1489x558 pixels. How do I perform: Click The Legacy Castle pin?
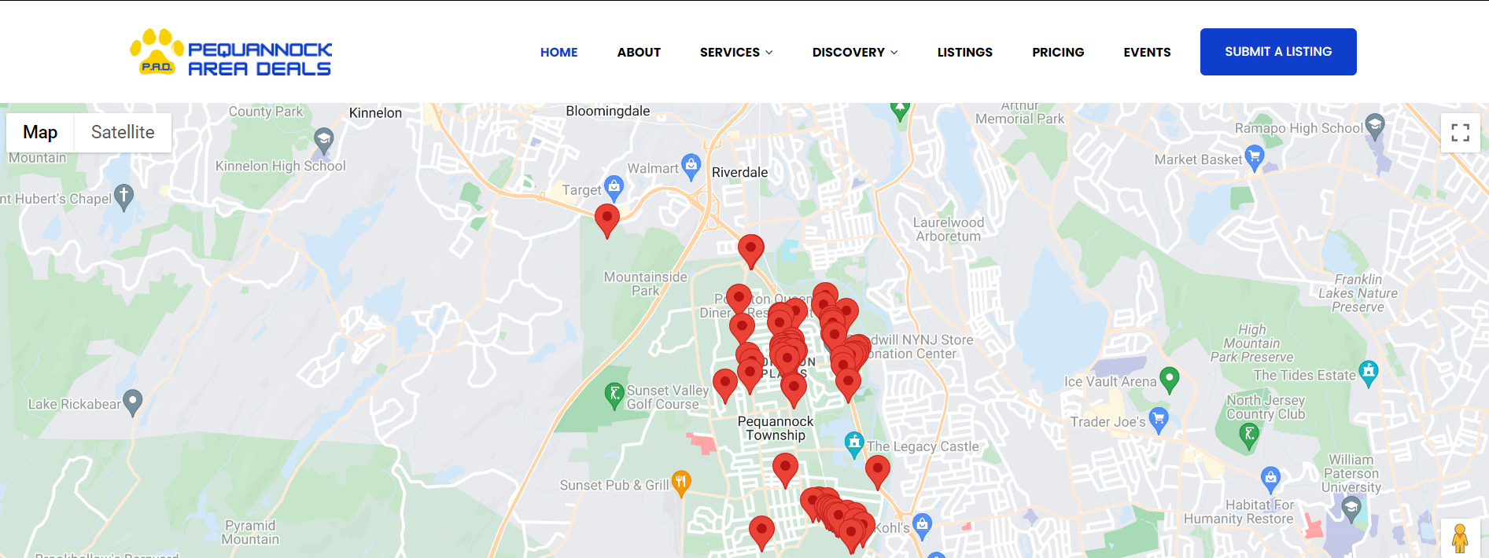(x=854, y=444)
